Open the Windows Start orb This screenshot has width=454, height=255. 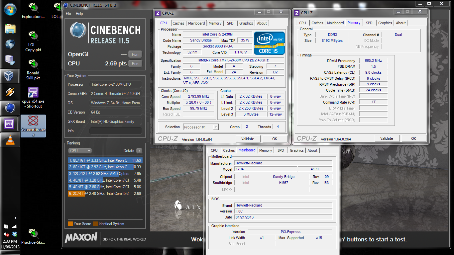[x=10, y=9]
